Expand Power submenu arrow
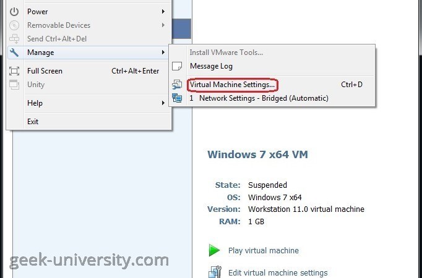 163,12
